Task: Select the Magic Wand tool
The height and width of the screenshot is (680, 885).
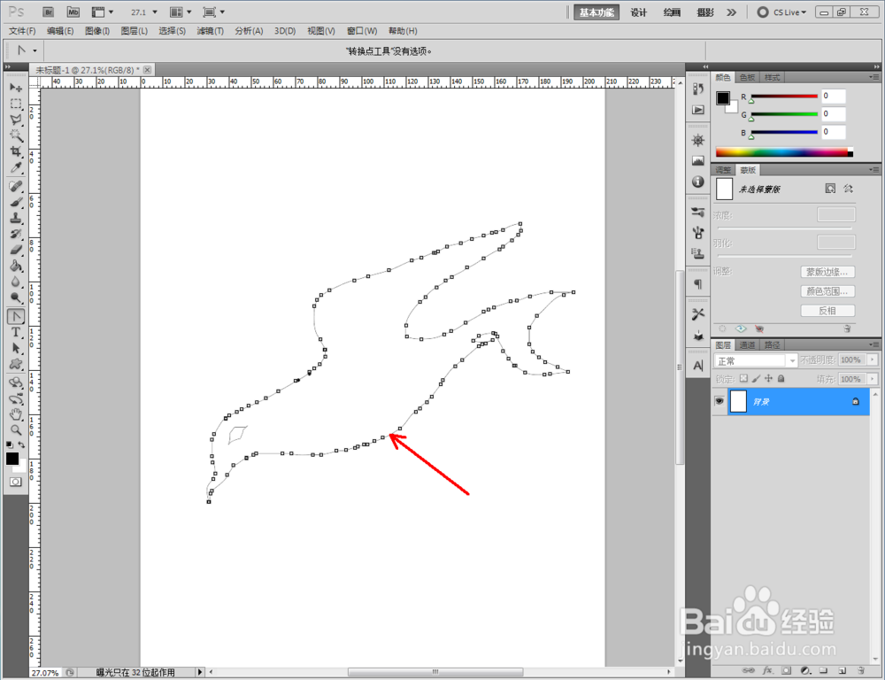Action: point(16,135)
